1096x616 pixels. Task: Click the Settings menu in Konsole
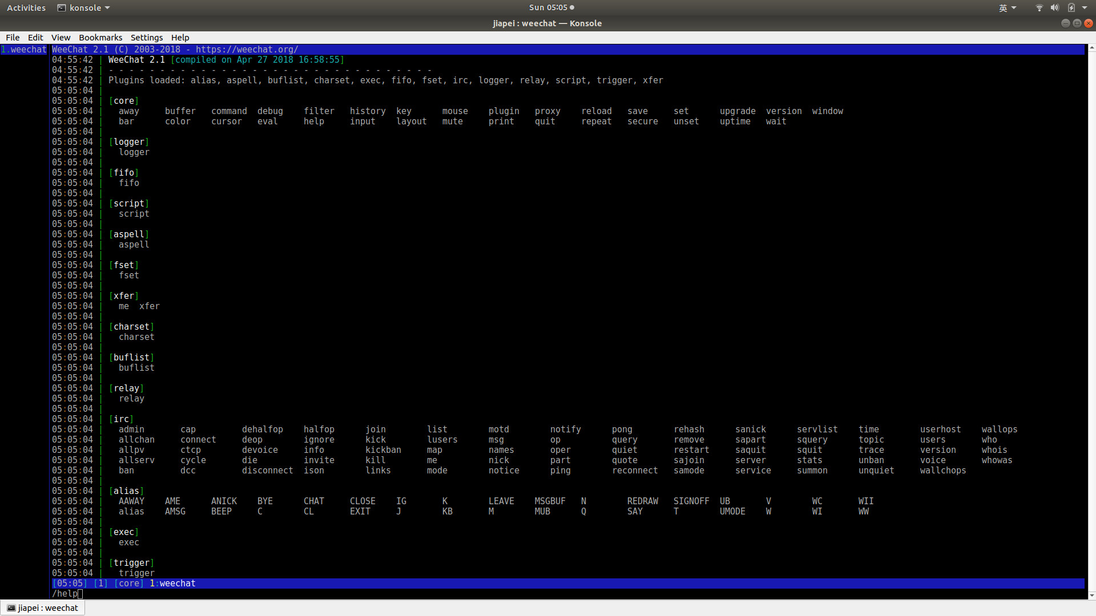[146, 37]
